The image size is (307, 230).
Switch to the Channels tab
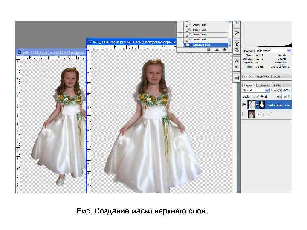[264, 86]
